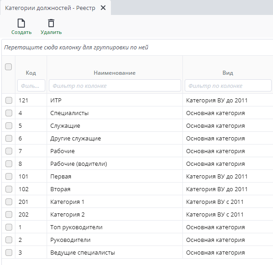Click the Вид cell of Первая row
Screen dimensions: 273x265
pos(228,177)
